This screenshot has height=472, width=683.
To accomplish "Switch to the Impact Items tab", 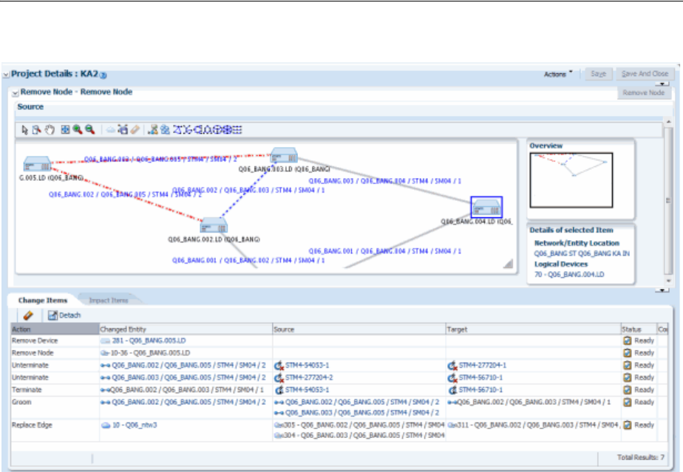I will [x=109, y=301].
